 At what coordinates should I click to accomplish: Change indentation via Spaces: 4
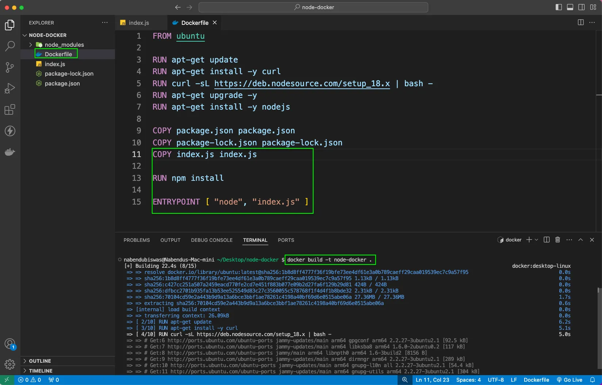pyautogui.click(x=468, y=380)
